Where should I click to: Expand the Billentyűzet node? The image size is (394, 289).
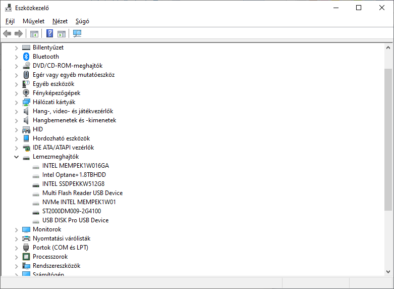16,48
